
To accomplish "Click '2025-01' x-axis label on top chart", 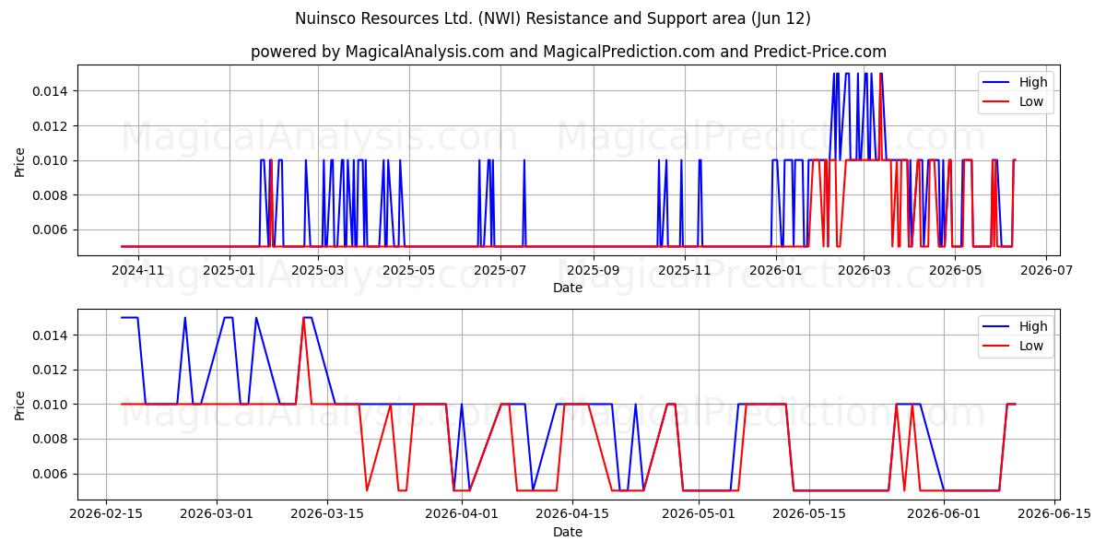I will coord(229,270).
